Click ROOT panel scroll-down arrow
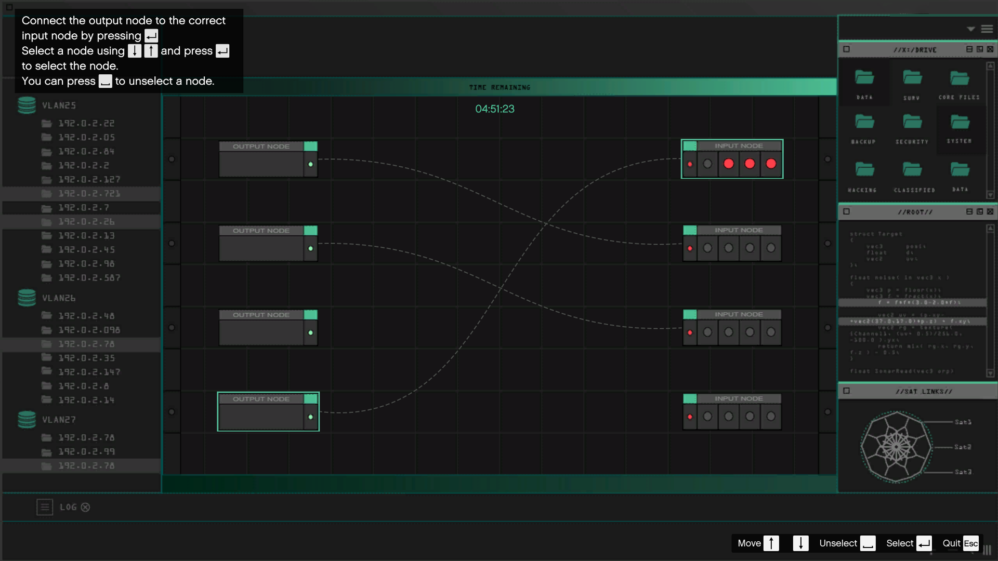The image size is (998, 561). [990, 373]
